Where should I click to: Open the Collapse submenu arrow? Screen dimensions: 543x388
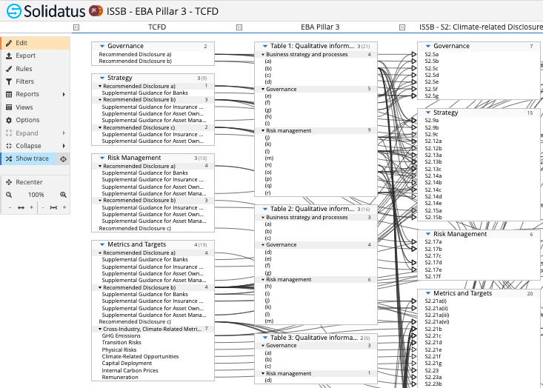coord(64,146)
